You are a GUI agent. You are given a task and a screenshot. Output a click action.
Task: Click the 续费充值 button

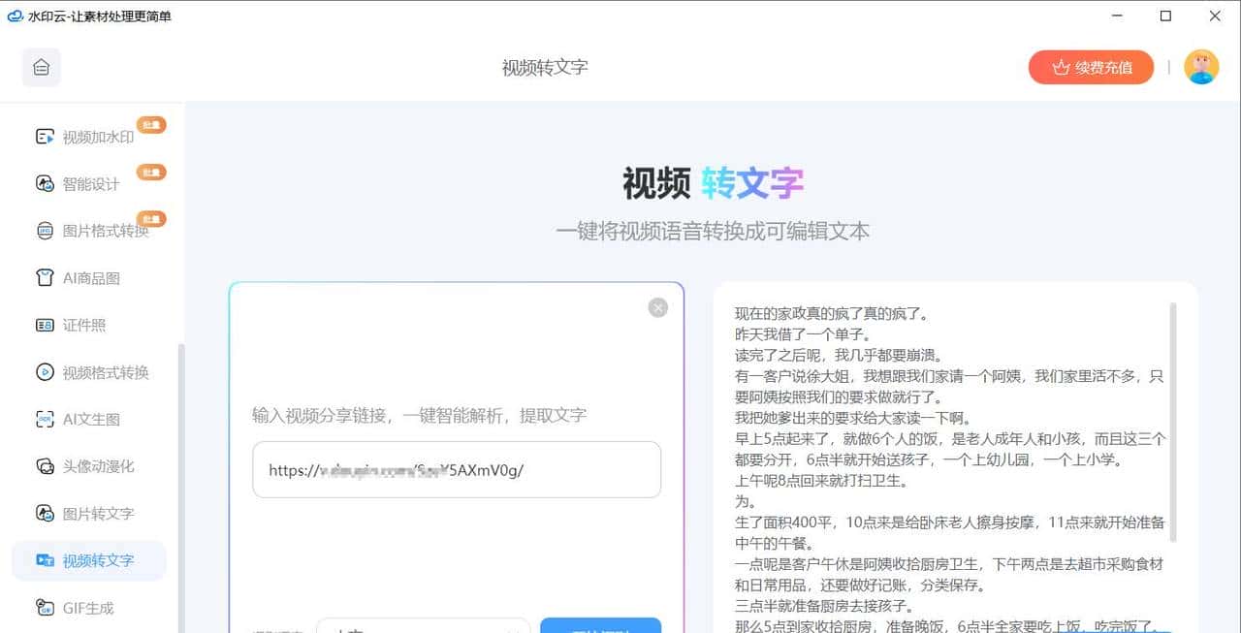(x=1091, y=67)
